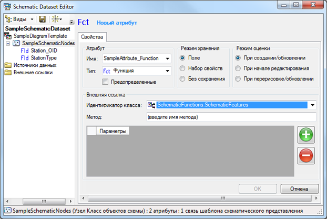
Task: Select StationType in the tree
Action: pyautogui.click(x=44, y=58)
